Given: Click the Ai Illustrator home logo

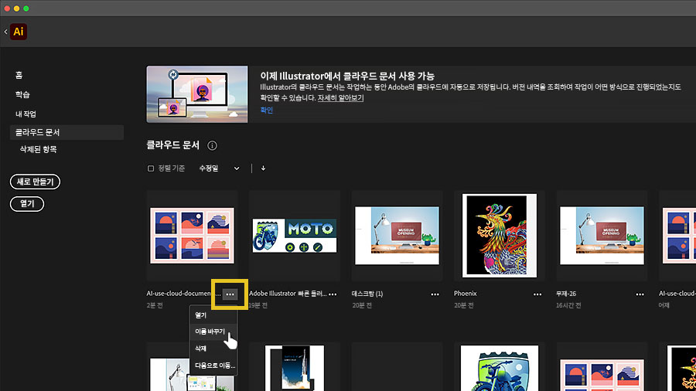Looking at the screenshot, I should [19, 32].
